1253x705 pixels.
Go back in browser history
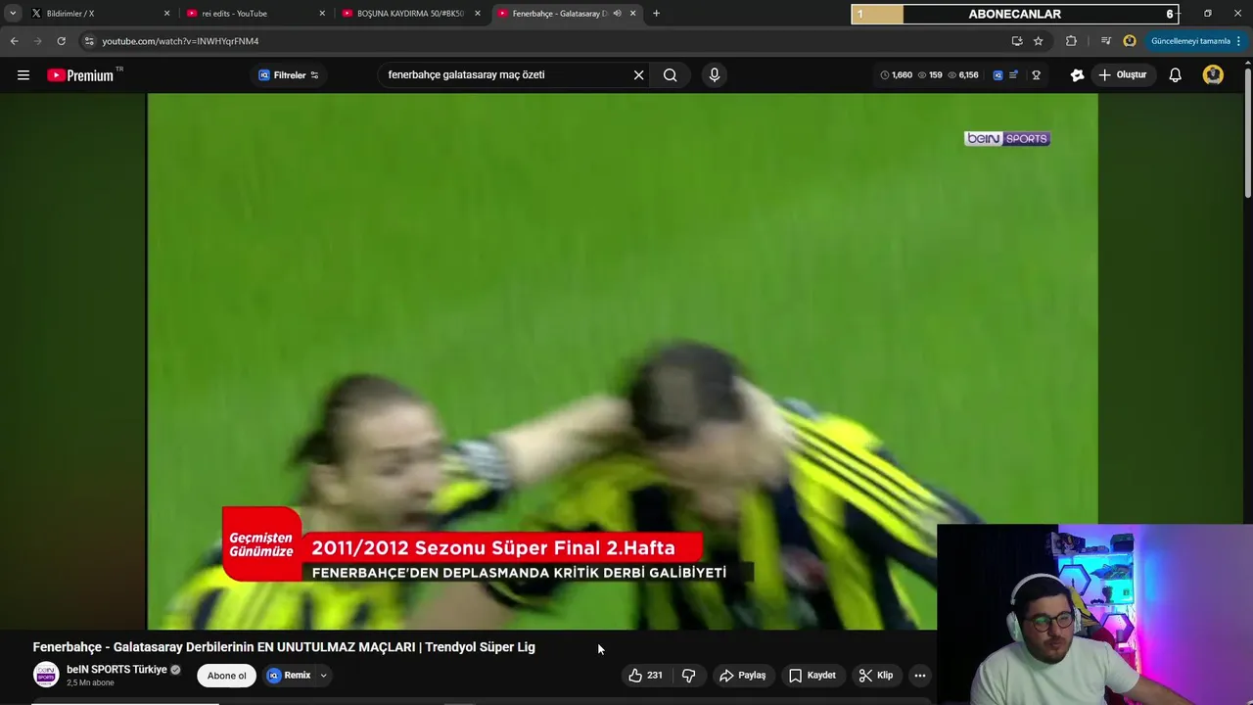(x=14, y=41)
